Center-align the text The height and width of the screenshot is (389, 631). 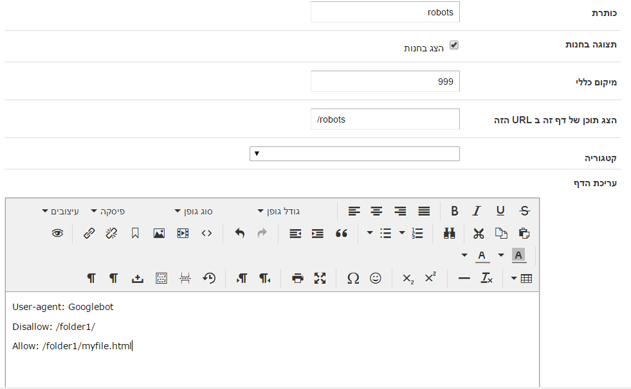click(377, 211)
